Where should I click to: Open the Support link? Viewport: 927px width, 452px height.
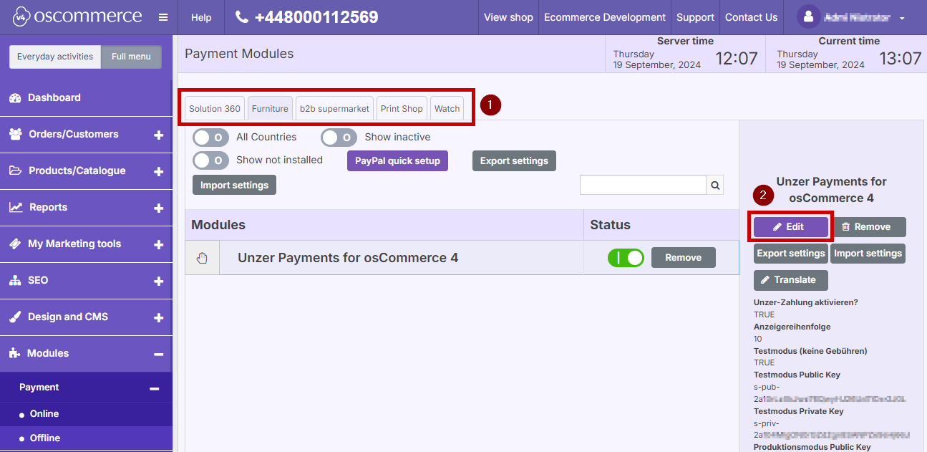tap(695, 17)
